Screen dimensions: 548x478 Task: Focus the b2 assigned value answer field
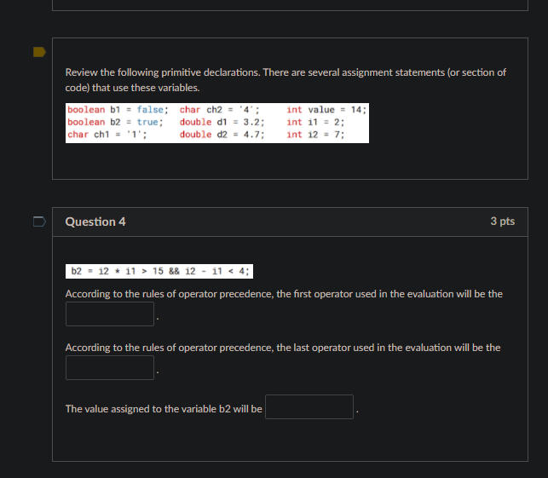[x=309, y=406]
